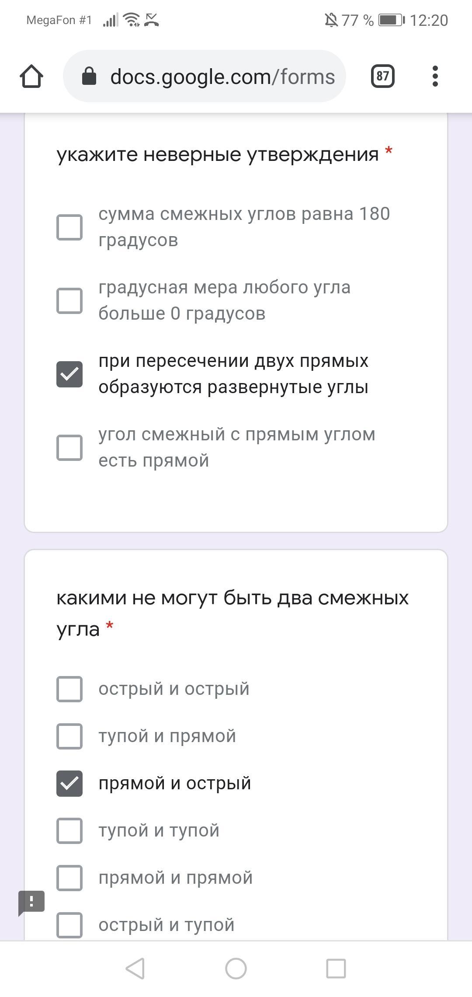Click the docs.google.com/forms address bar
472x997 pixels.
[222, 77]
